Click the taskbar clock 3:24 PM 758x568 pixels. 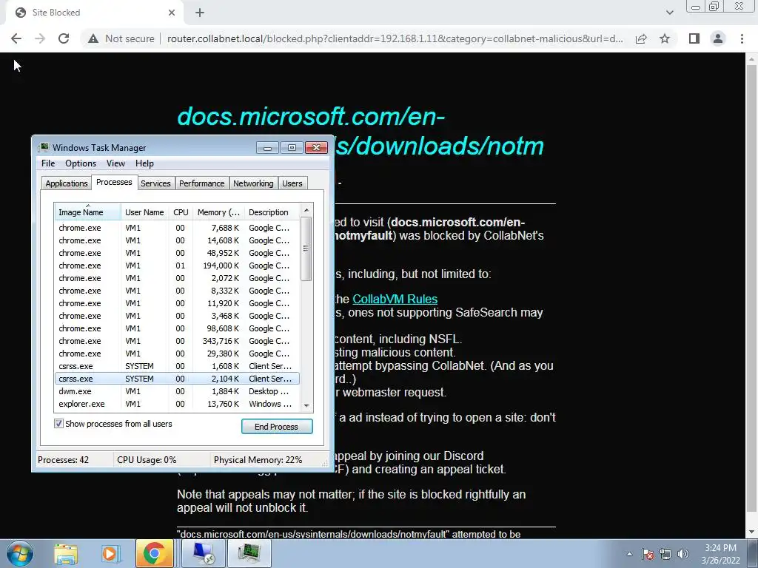pos(720,548)
